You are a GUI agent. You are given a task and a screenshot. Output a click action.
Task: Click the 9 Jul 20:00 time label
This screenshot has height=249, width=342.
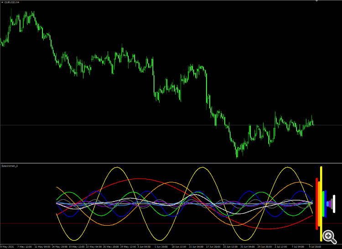(x=315, y=247)
